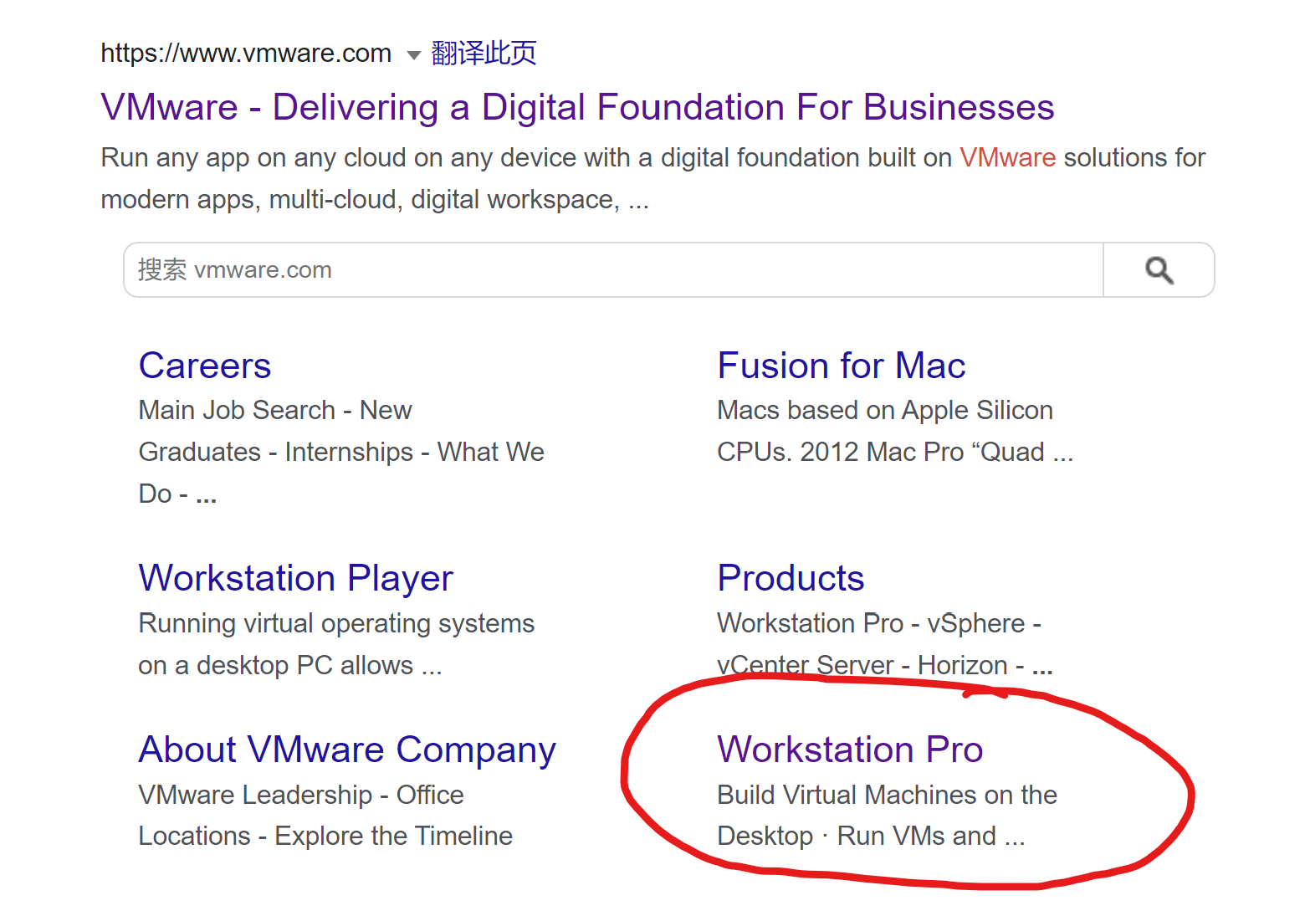Click the "Macs based on Apple Silicon" description
This screenshot has width=1310, height=916.
885,410
